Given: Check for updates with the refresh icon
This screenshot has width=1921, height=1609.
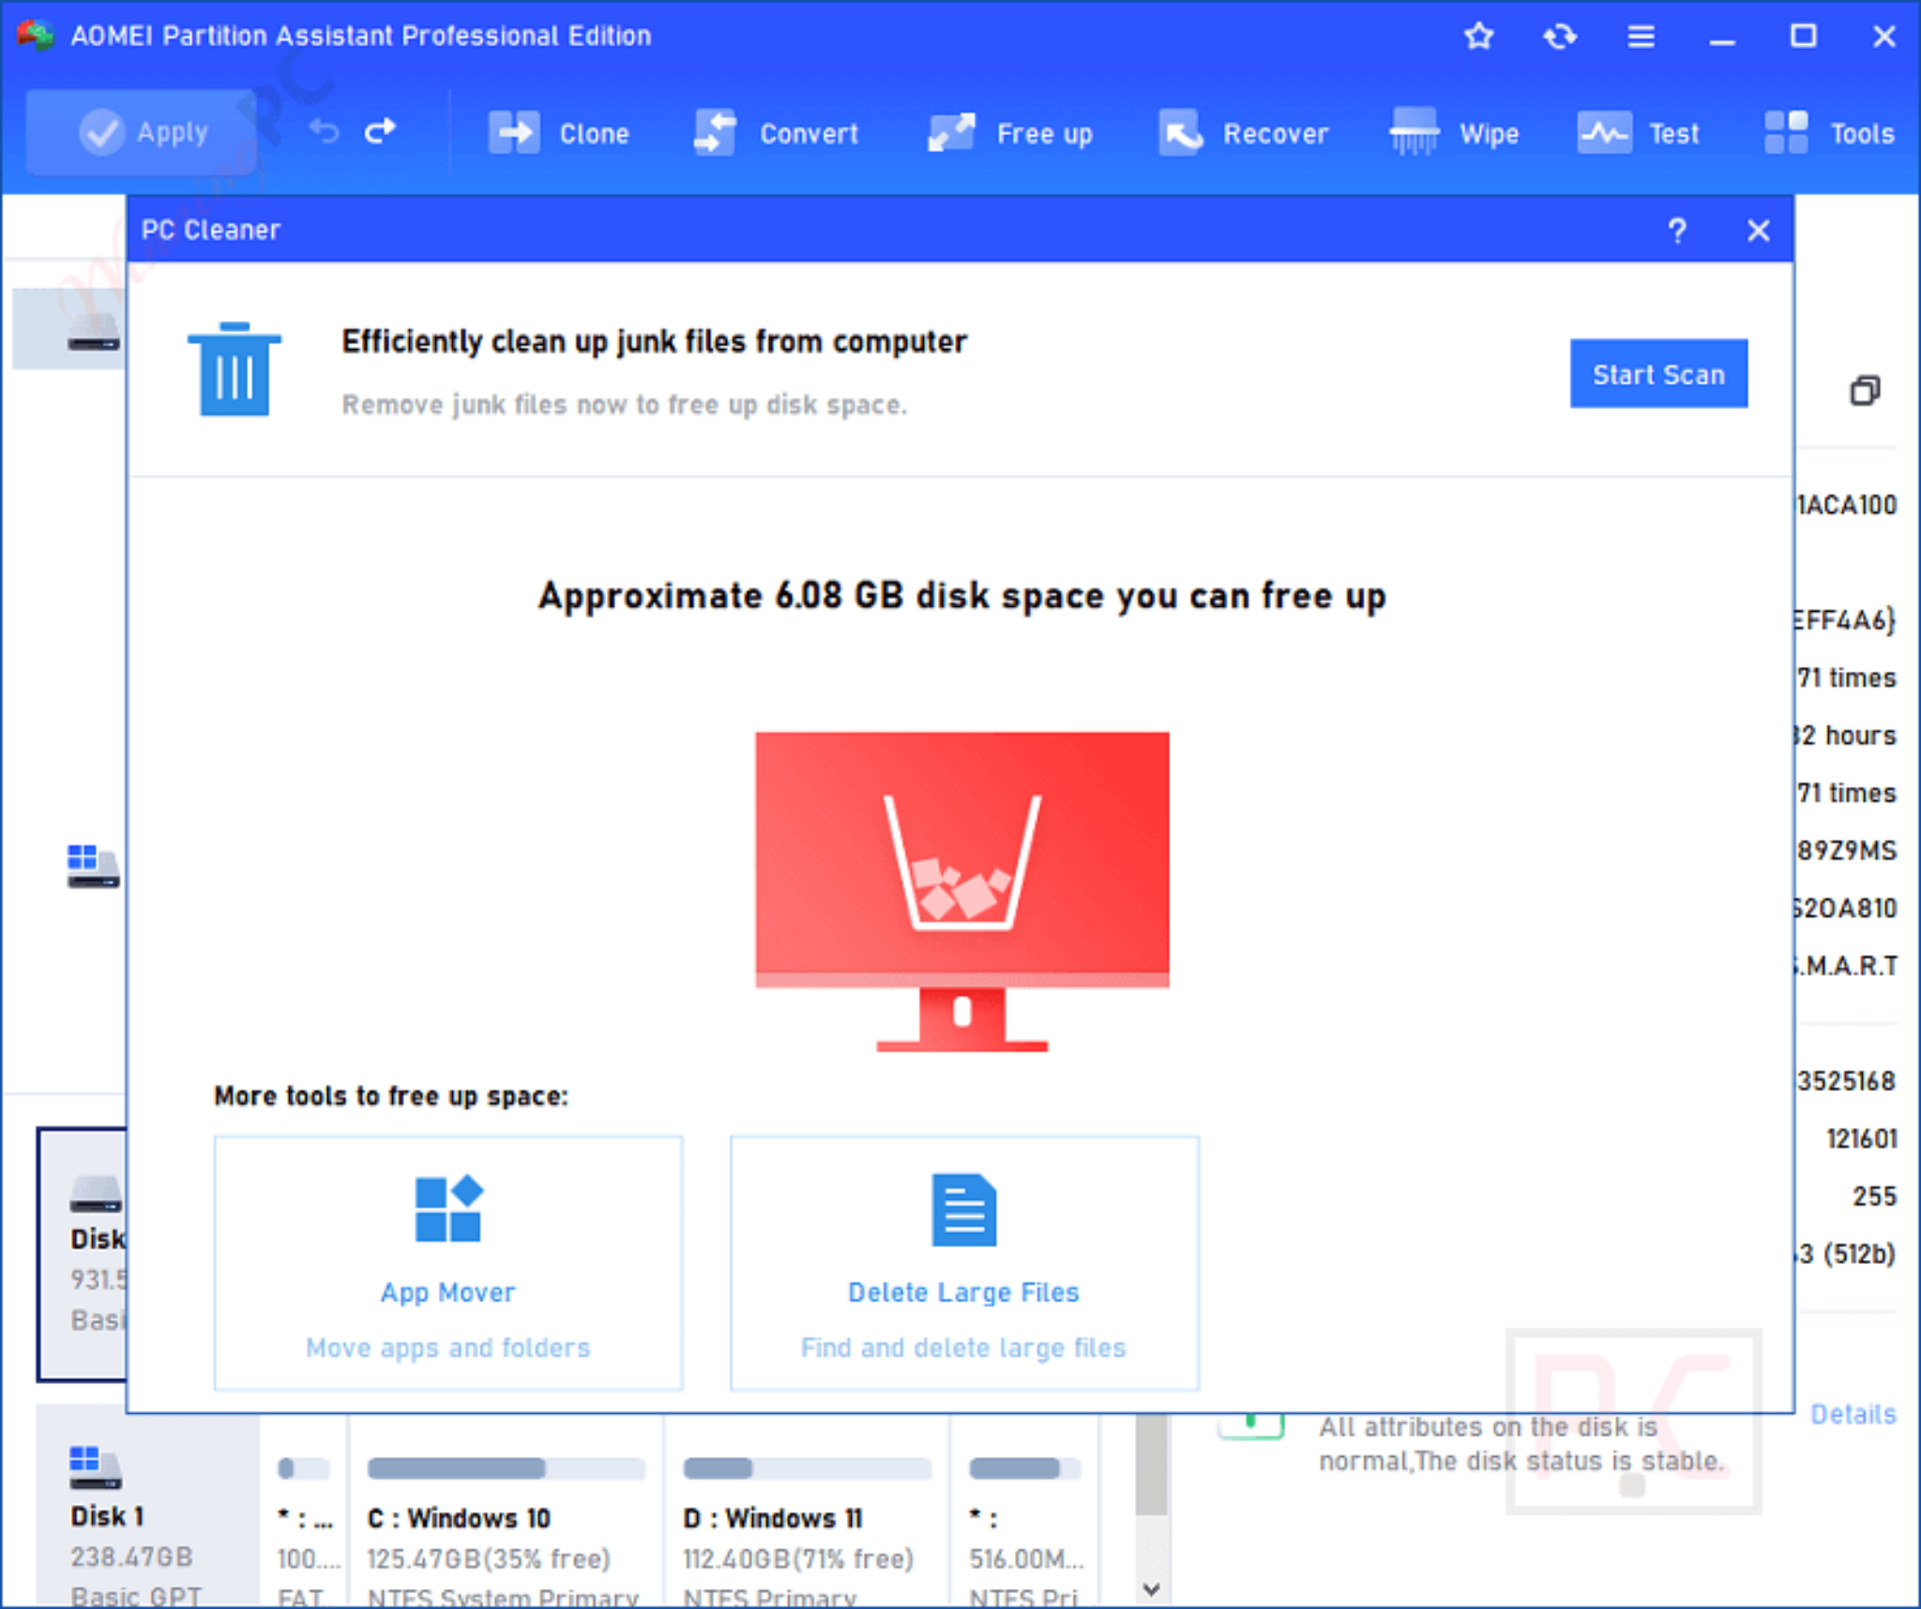Looking at the screenshot, I should tap(1560, 37).
